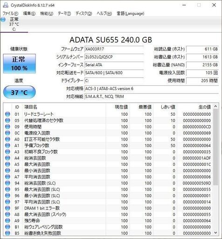This screenshot has width=222, height=239.
Task: Open the ヘルプ(H) menu
Action: [x=104, y=14]
